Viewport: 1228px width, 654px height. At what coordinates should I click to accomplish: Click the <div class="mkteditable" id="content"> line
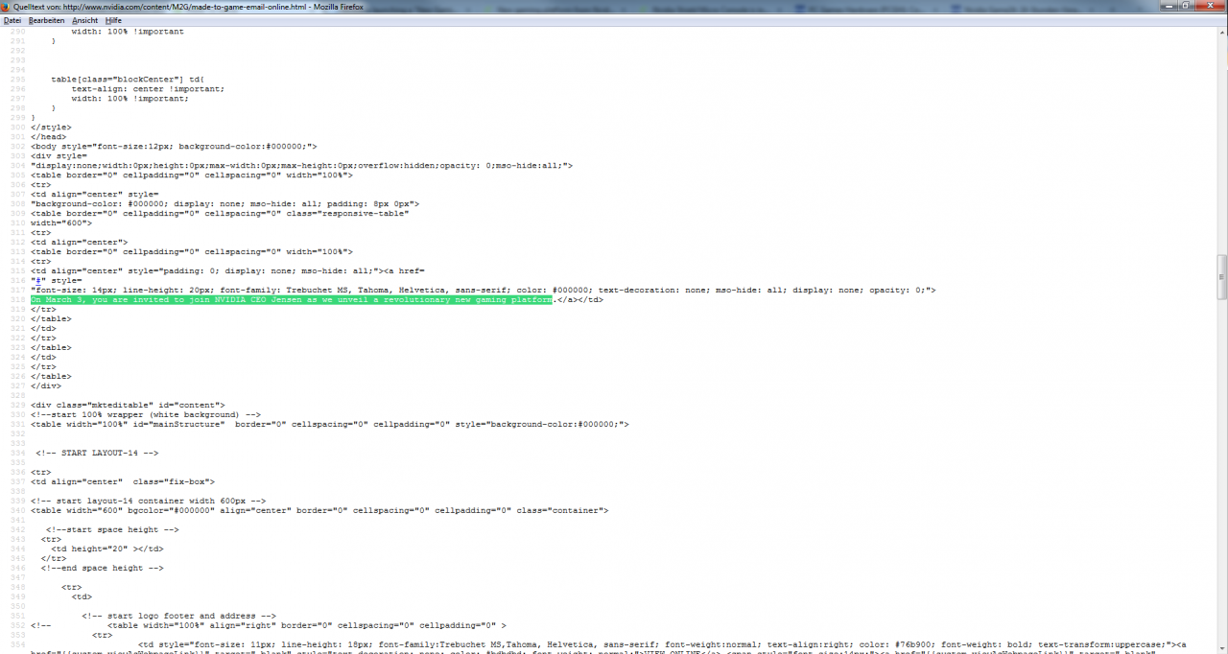pos(128,405)
